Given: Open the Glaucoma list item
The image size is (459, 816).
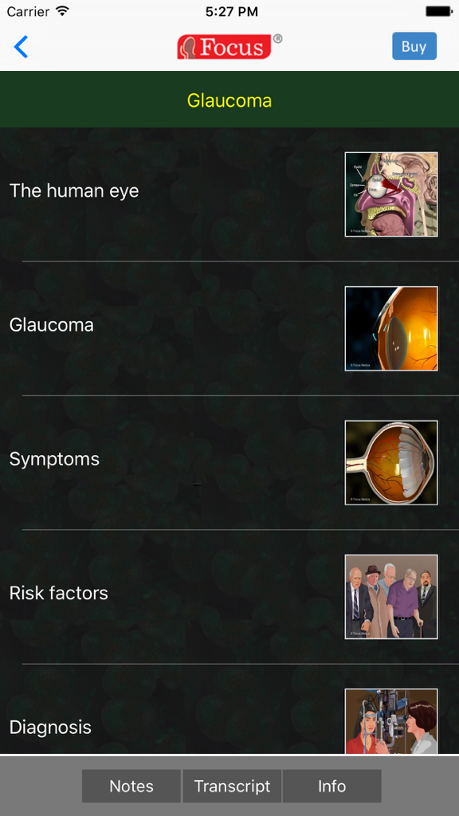Looking at the screenshot, I should coord(51,324).
